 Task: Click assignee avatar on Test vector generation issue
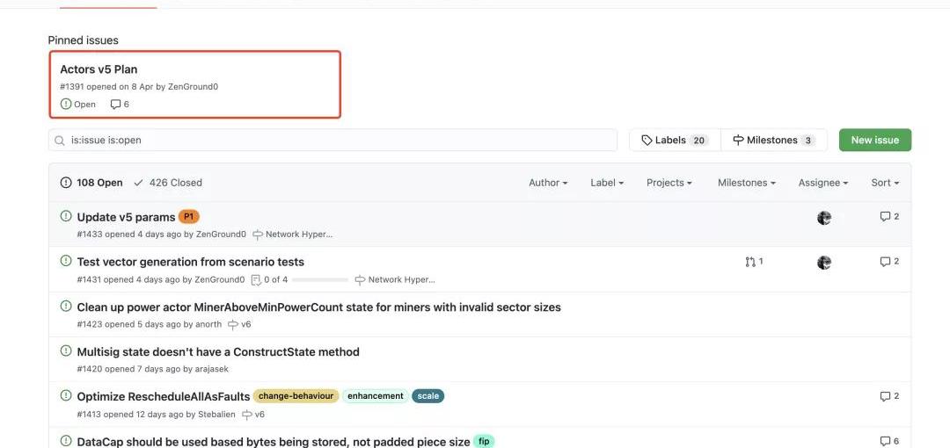[x=824, y=263]
